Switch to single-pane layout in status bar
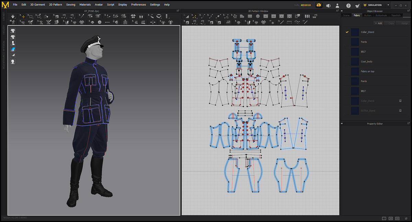This screenshot has height=222, width=412. [x=384, y=218]
